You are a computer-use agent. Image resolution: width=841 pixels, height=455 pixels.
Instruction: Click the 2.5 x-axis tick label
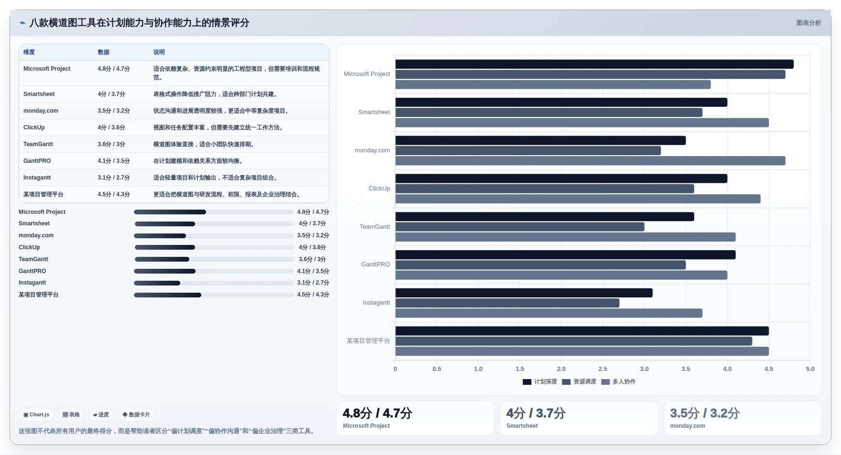[x=602, y=369]
